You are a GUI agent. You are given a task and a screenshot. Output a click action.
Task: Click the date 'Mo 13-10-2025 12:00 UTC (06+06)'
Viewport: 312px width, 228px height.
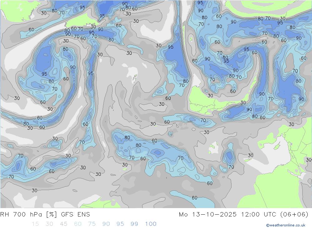pyautogui.click(x=244, y=215)
